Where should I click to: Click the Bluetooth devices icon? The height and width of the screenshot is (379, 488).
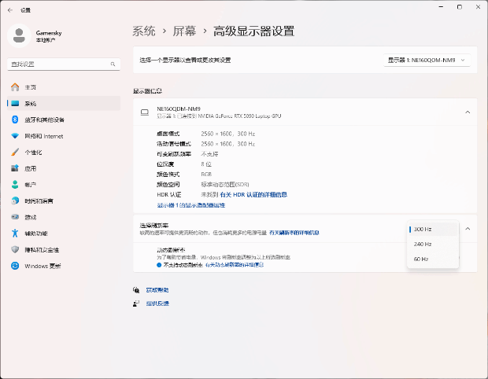pyautogui.click(x=15, y=120)
